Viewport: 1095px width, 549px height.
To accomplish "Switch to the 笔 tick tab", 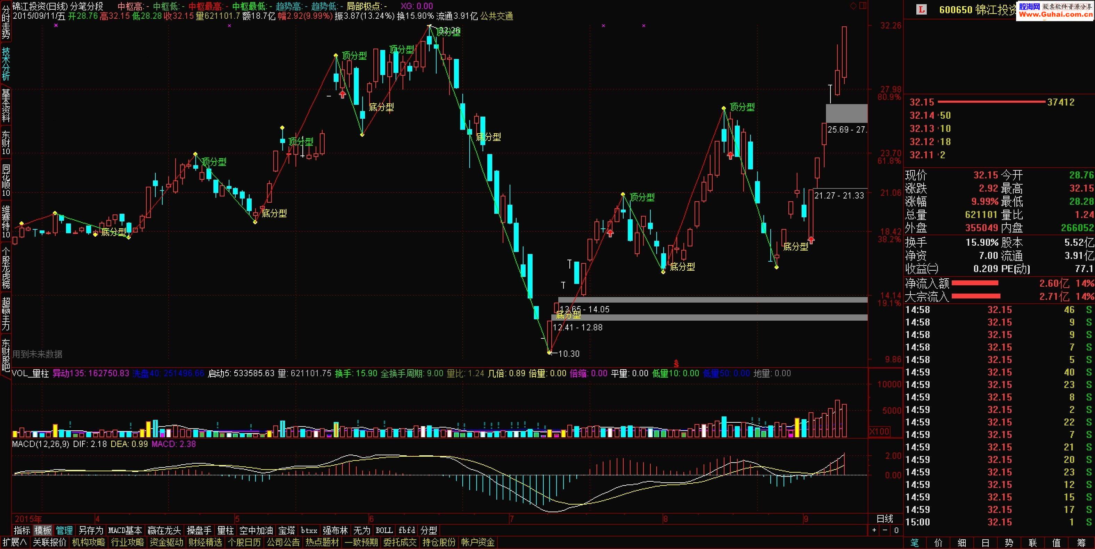I will click(x=915, y=543).
